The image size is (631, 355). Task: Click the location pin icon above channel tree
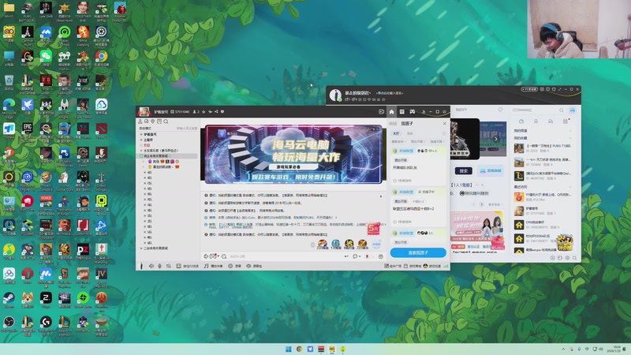pyautogui.click(x=153, y=121)
